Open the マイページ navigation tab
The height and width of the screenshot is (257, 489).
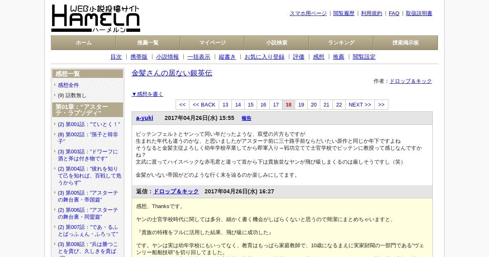(212, 43)
